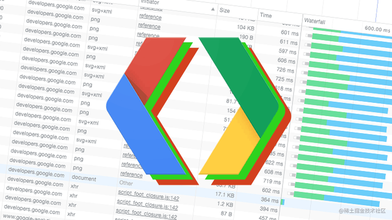Select the 606 ms time cell

pos(286,61)
